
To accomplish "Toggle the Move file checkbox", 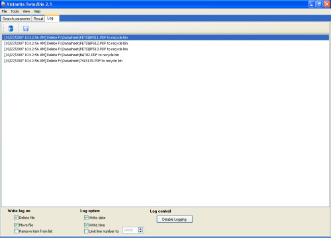I will point(16,225).
